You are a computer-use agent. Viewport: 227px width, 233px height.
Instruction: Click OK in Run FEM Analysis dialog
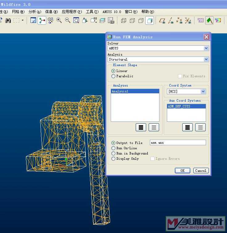(x=182, y=171)
